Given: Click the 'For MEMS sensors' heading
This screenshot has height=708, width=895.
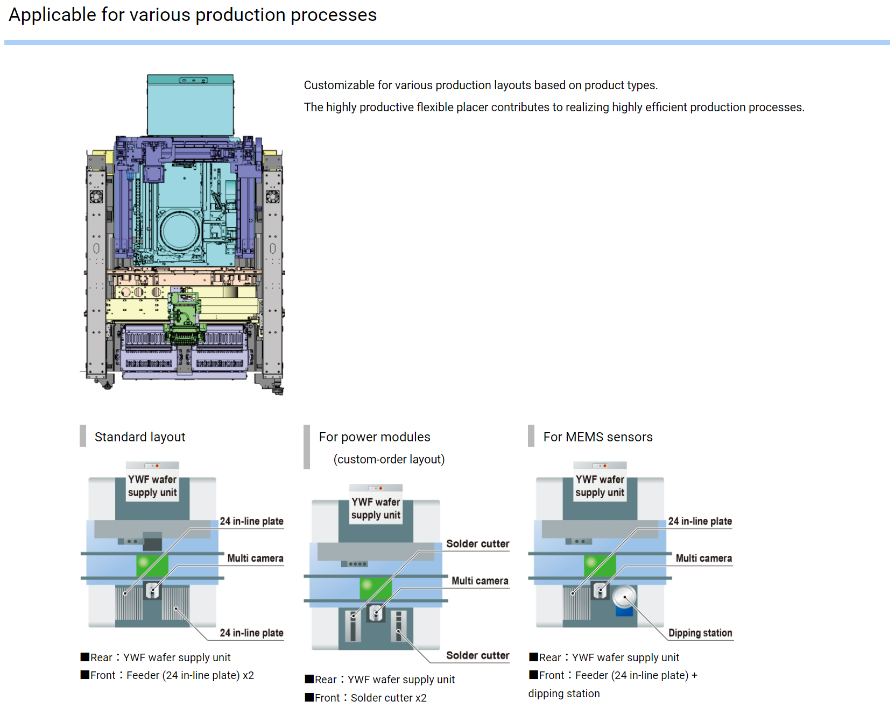Looking at the screenshot, I should coord(598,437).
